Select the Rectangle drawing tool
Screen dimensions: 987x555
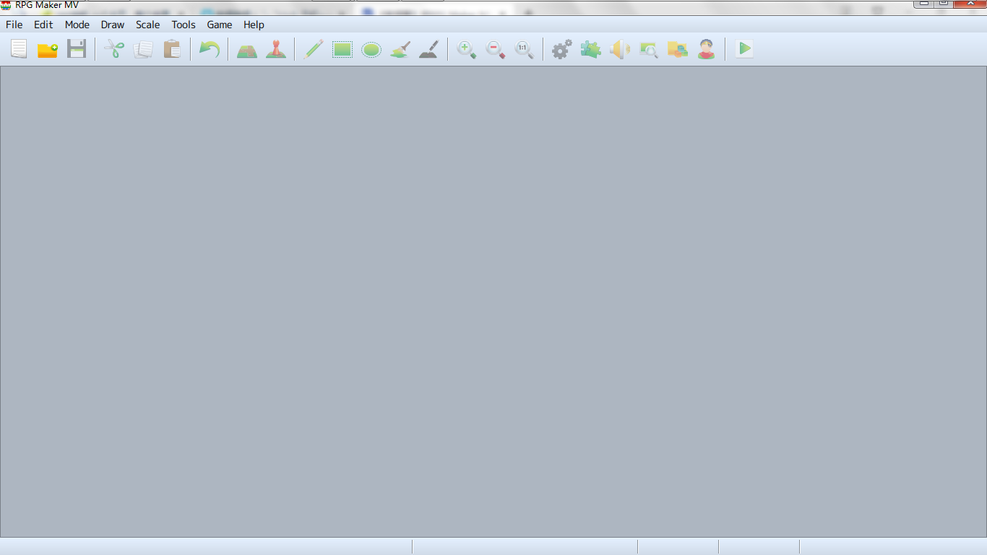[342, 49]
